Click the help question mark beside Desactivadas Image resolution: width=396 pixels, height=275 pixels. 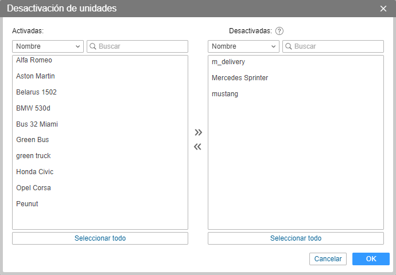click(280, 31)
